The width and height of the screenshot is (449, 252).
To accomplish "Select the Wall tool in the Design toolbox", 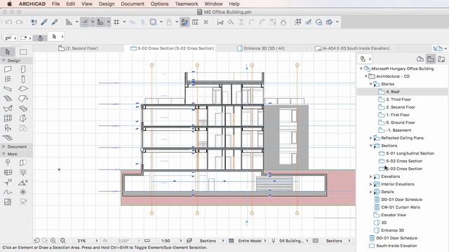I will [8, 69].
